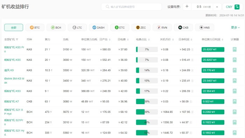Open calculator for 蚂蚁矿机 KS5 Pro row
Screen dimensions: 245x138
[x=234, y=49]
